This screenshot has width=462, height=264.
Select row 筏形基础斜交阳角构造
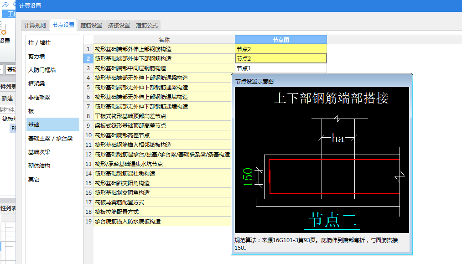pos(162,183)
